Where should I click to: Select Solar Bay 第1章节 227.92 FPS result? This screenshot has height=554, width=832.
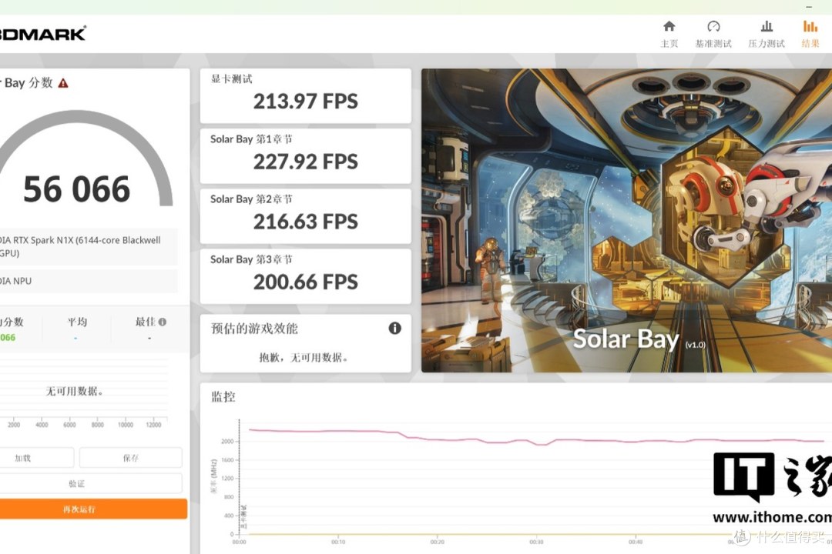tap(306, 156)
